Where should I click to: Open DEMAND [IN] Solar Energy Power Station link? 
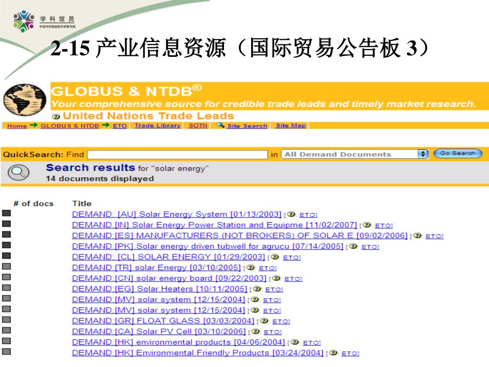pyautogui.click(x=214, y=225)
